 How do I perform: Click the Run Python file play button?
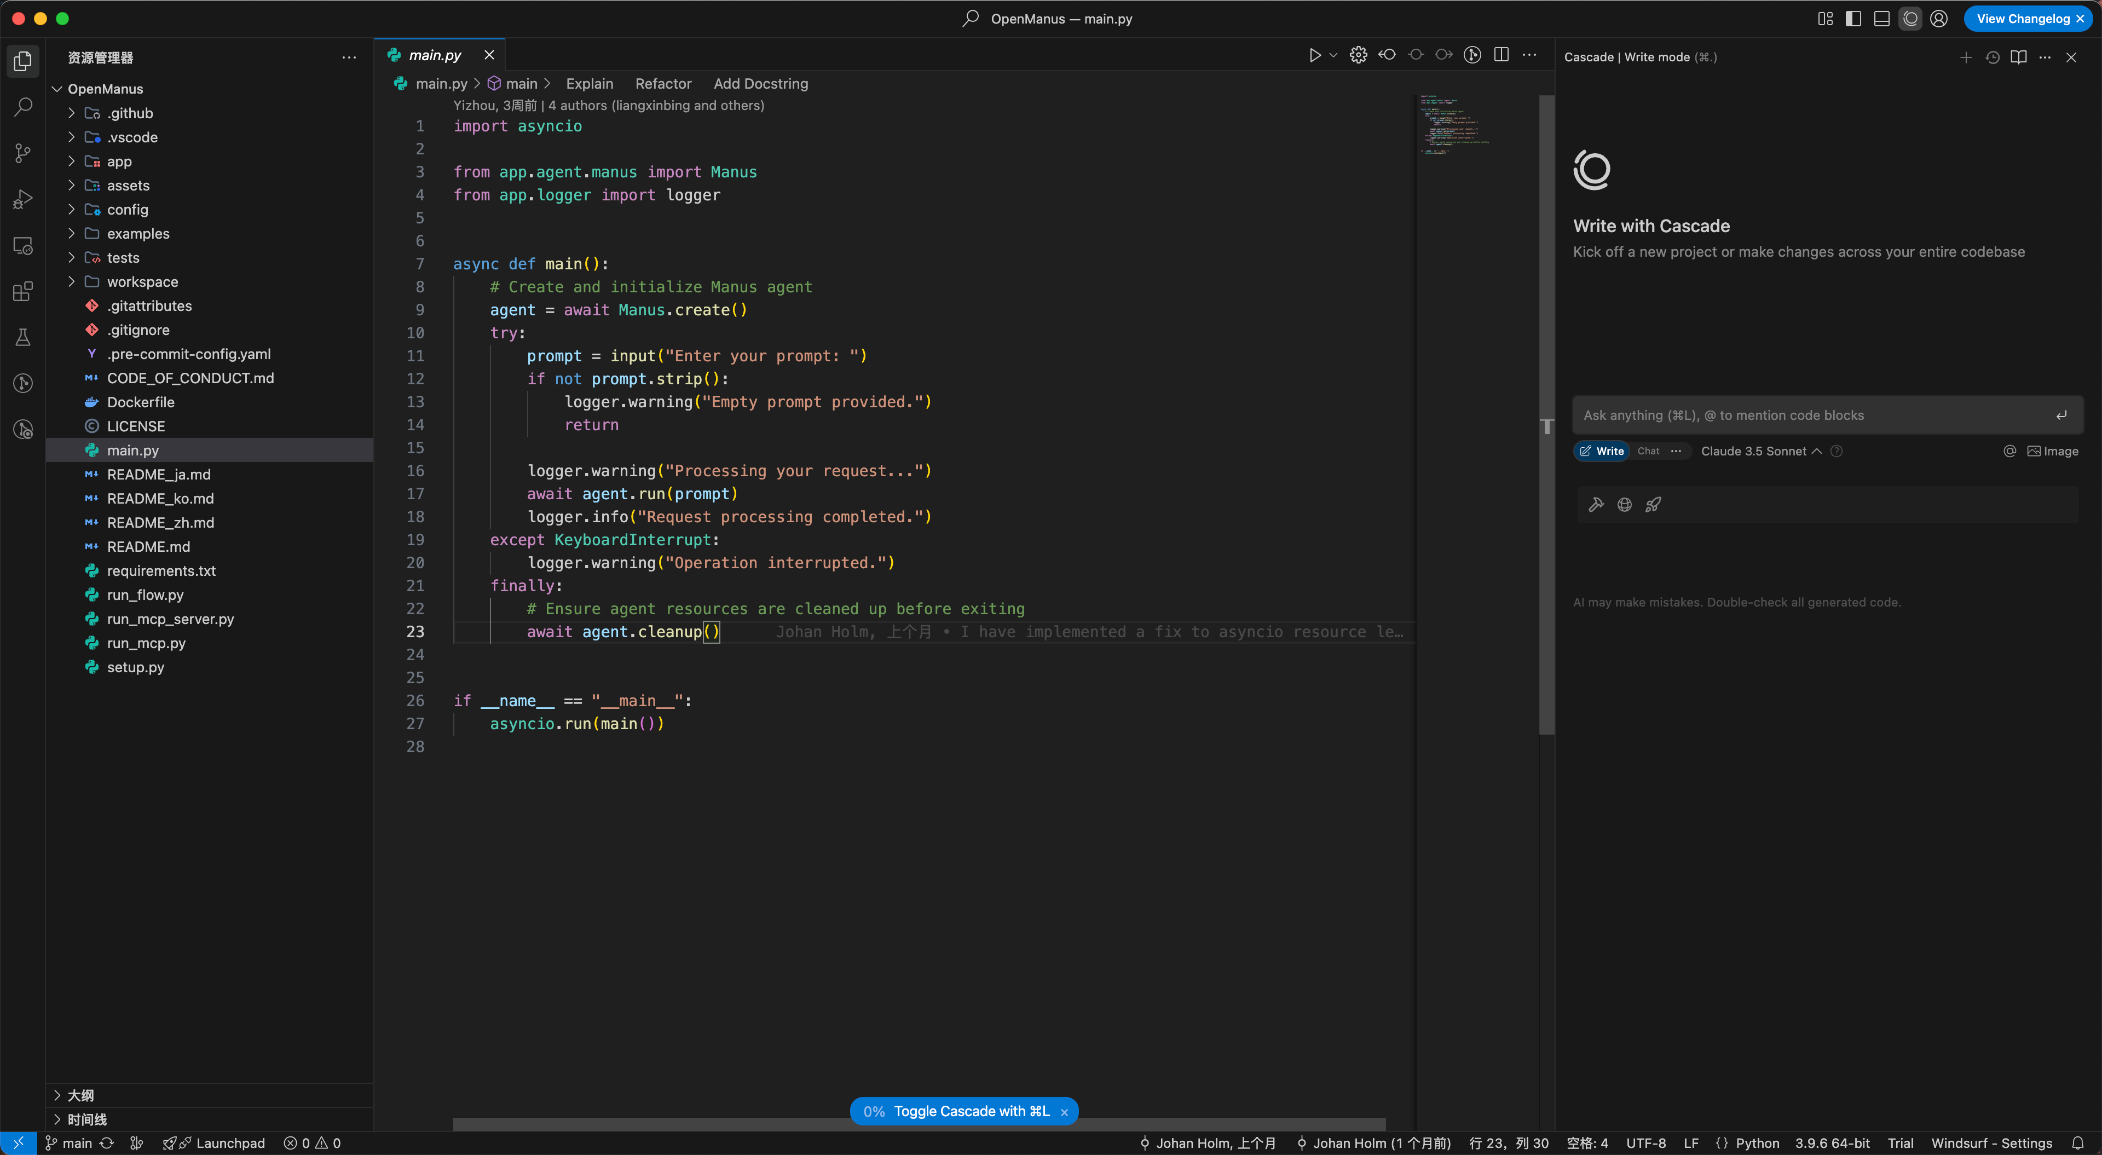click(1314, 55)
